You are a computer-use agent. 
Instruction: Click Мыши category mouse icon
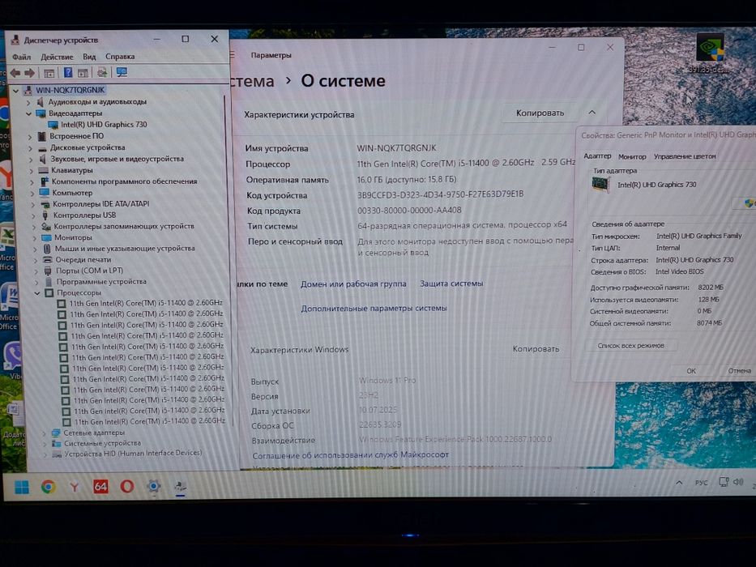tap(47, 249)
